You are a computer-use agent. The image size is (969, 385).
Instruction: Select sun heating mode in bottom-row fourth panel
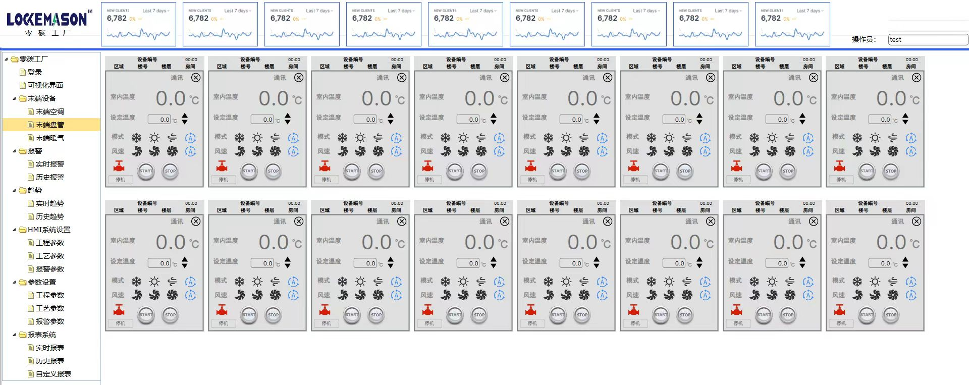tap(463, 282)
